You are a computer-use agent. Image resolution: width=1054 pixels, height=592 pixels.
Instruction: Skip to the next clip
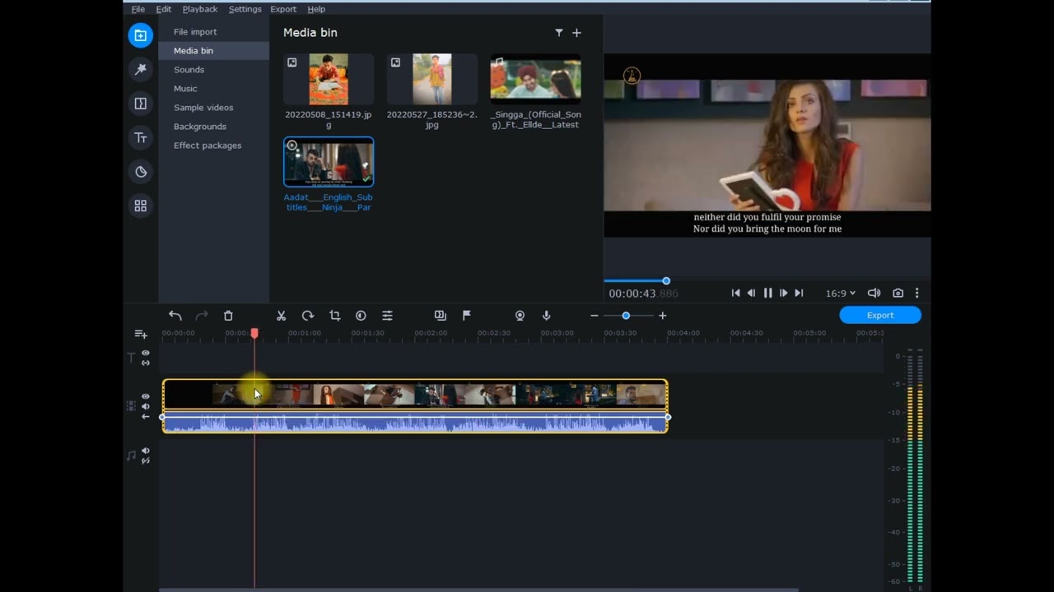coord(799,293)
